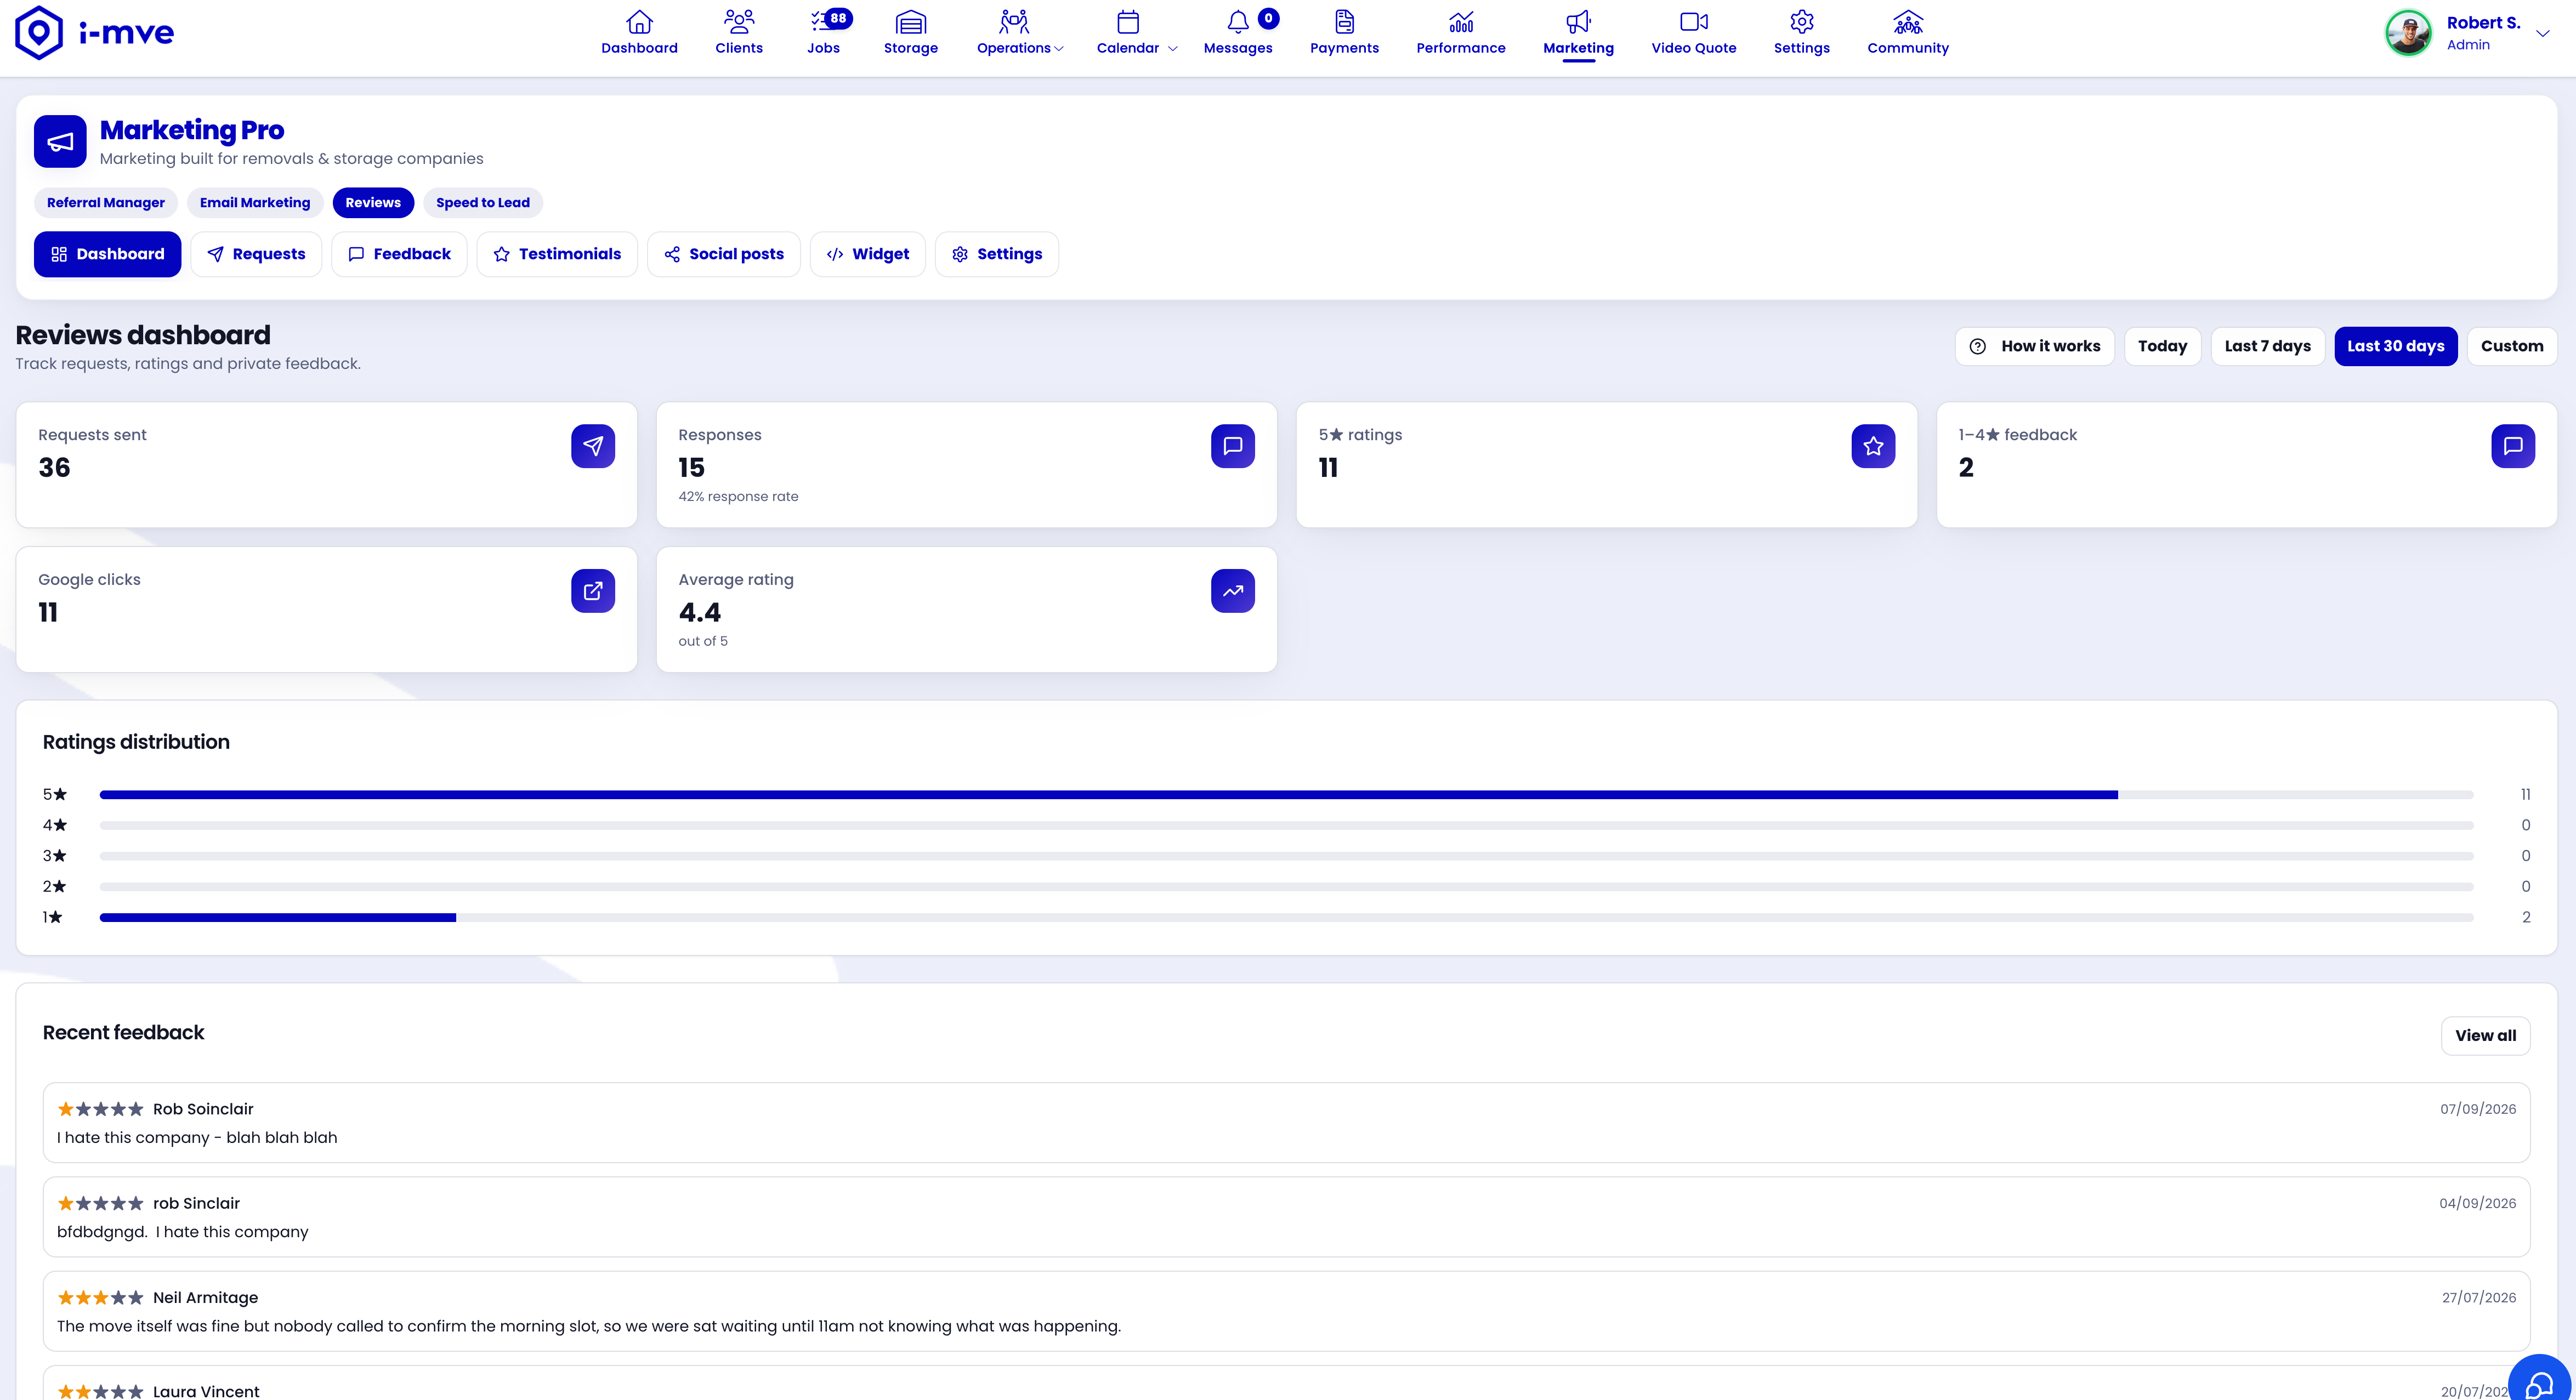Open the Payments document icon
Screen dimensions: 2576x1400
pos(1344,22)
